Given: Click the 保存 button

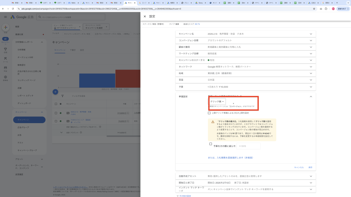Looking at the screenshot, I should [x=310, y=167].
